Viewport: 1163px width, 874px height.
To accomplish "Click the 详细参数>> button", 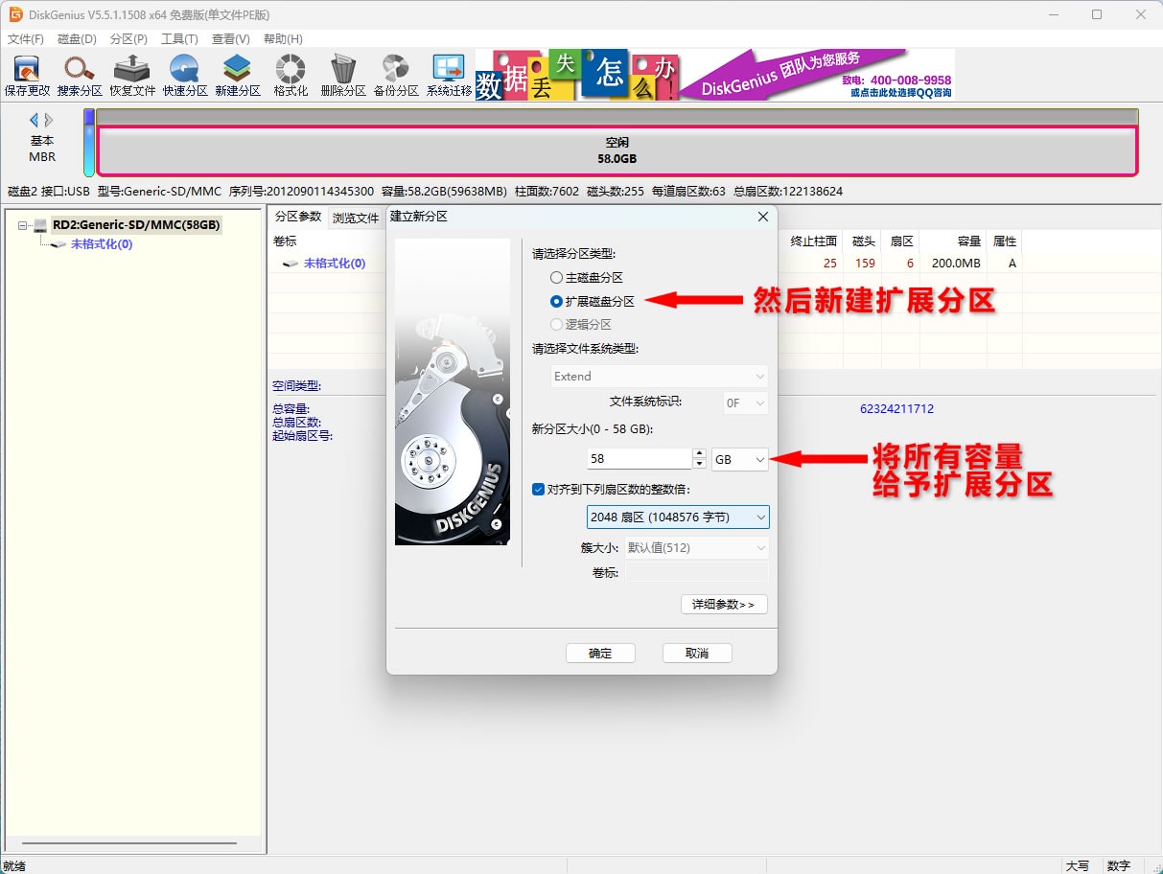I will coord(724,605).
